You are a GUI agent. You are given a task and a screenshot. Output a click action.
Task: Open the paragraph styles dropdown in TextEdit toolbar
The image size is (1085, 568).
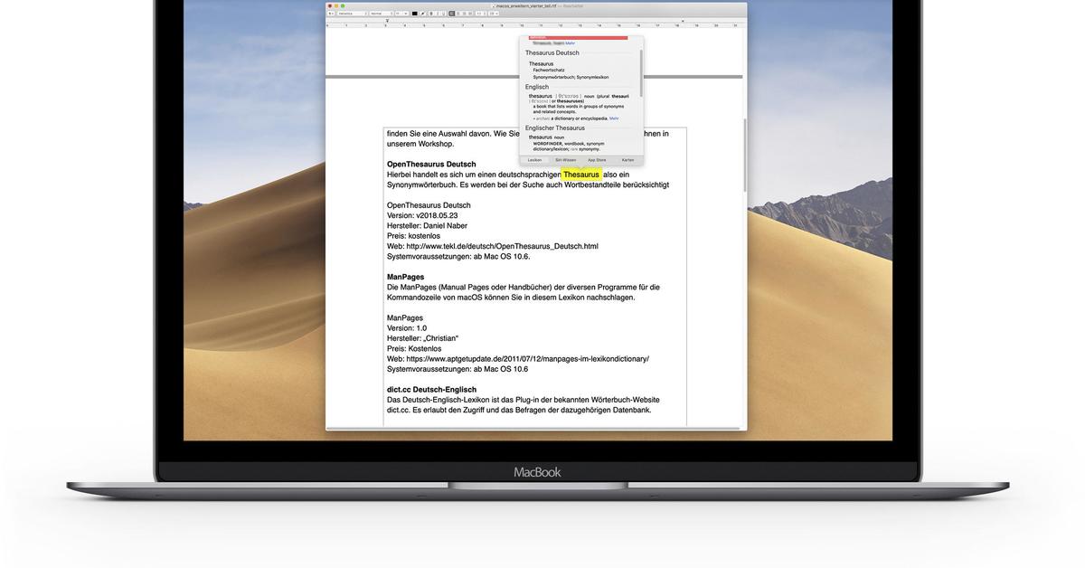331,14
